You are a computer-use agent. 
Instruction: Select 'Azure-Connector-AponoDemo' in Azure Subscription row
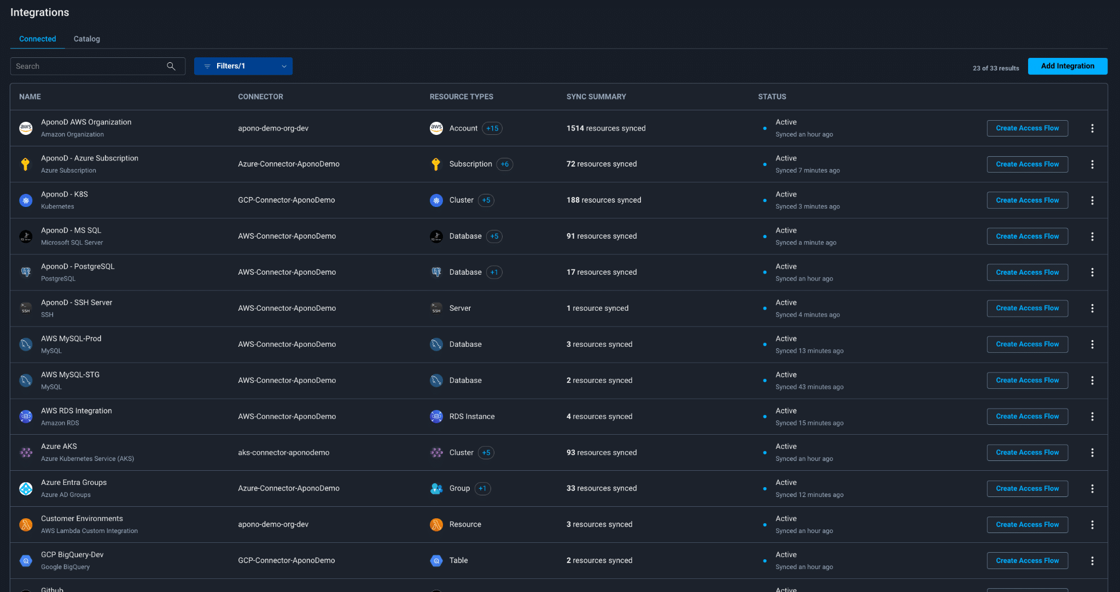coord(289,164)
